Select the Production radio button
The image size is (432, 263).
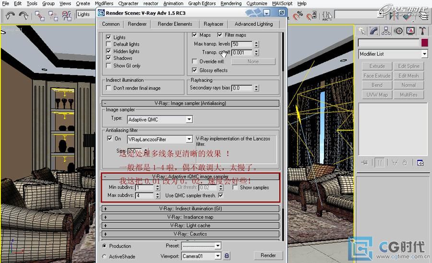(104, 246)
